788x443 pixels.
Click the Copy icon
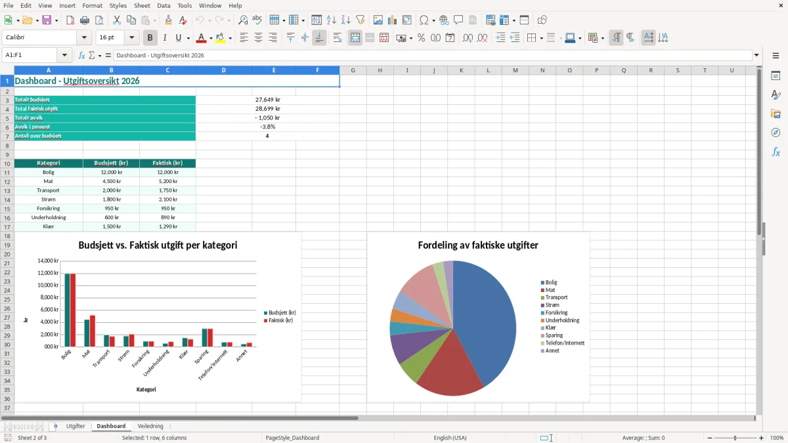(x=131, y=20)
